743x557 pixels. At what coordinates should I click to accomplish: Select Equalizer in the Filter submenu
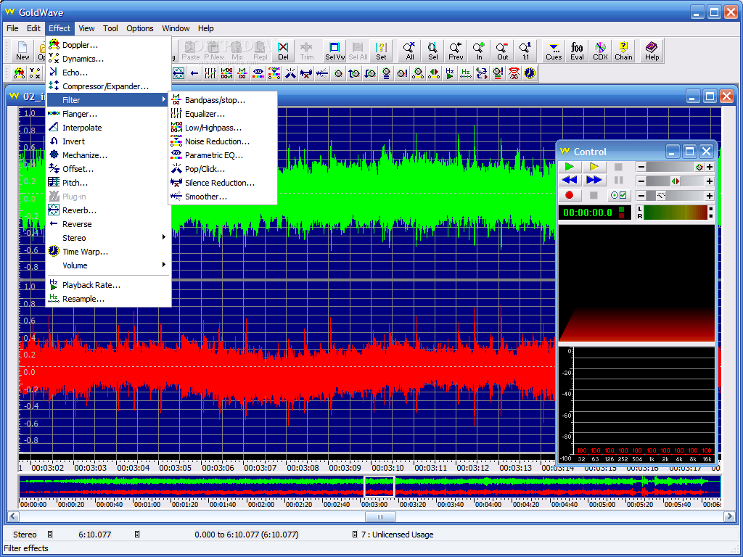[223, 114]
